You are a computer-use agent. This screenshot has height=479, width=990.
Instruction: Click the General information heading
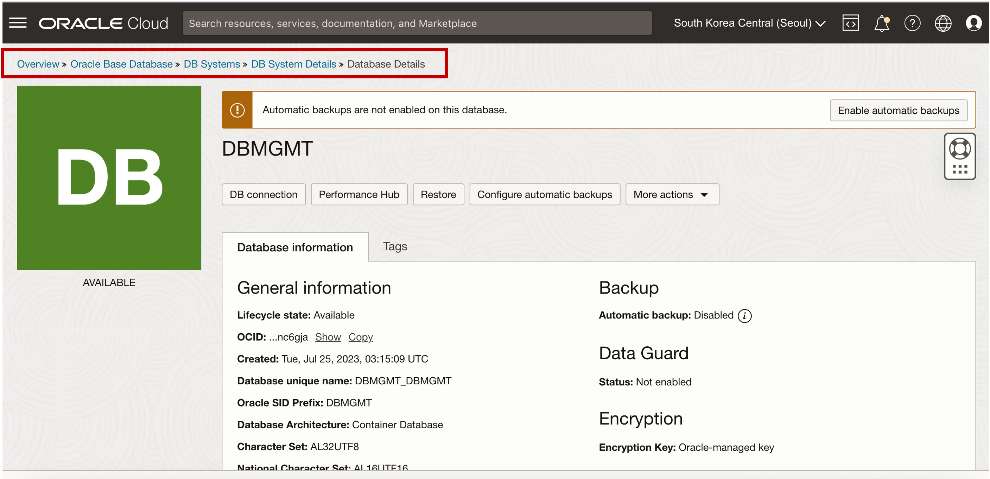[314, 288]
